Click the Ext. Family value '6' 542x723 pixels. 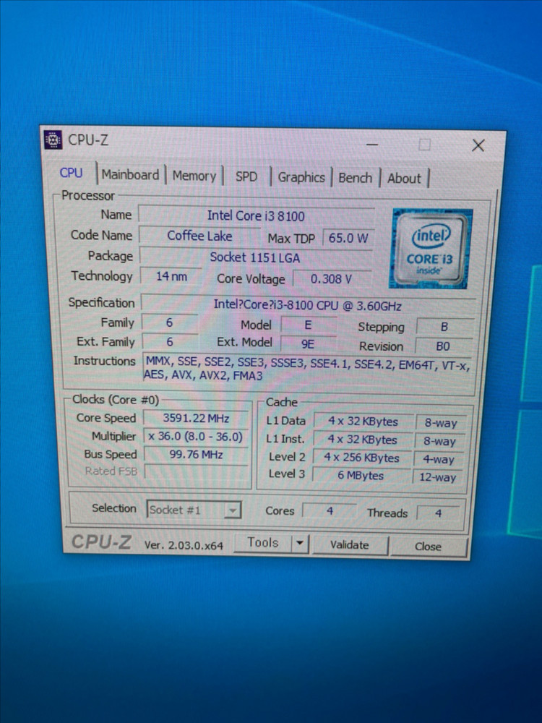(170, 342)
